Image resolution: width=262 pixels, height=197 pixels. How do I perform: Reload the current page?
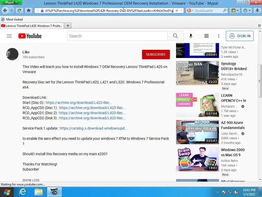click(19, 11)
